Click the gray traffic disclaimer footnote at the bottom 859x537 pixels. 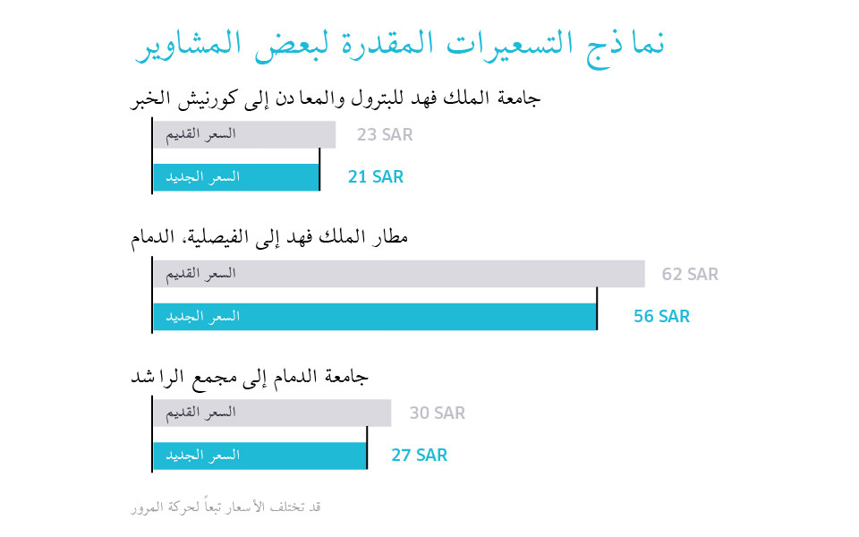225,507
